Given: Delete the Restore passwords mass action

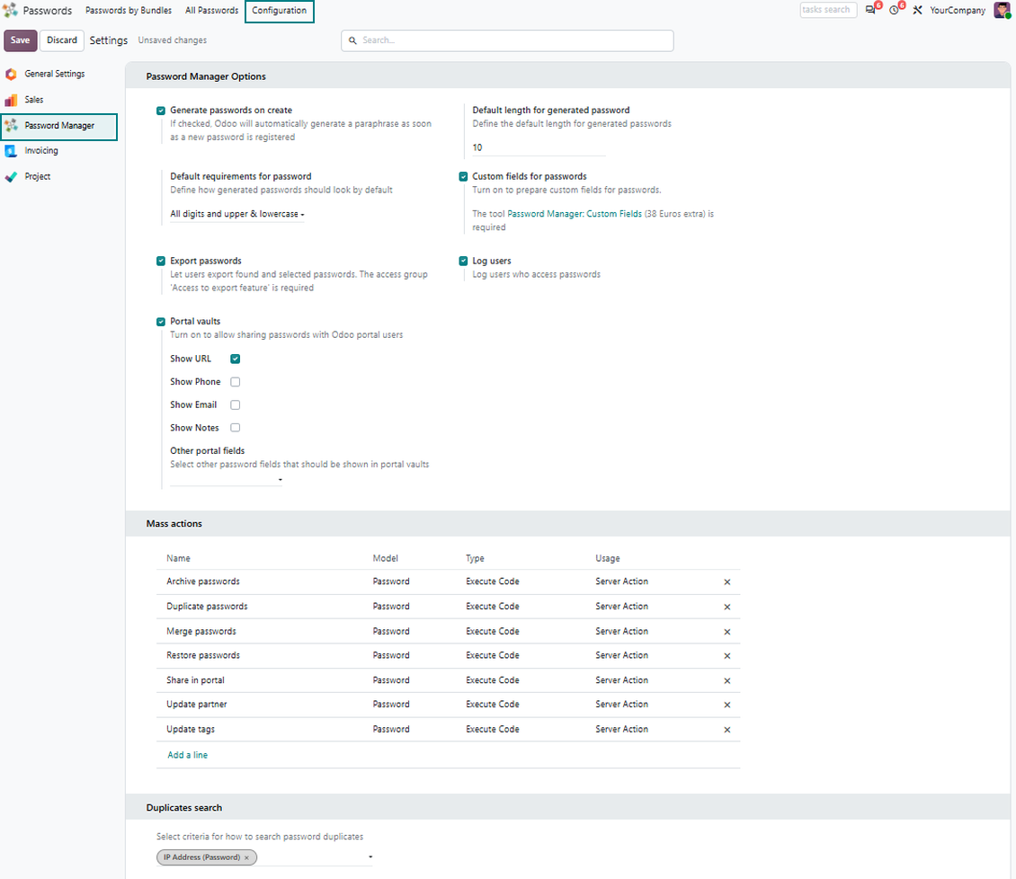Looking at the screenshot, I should click(727, 655).
